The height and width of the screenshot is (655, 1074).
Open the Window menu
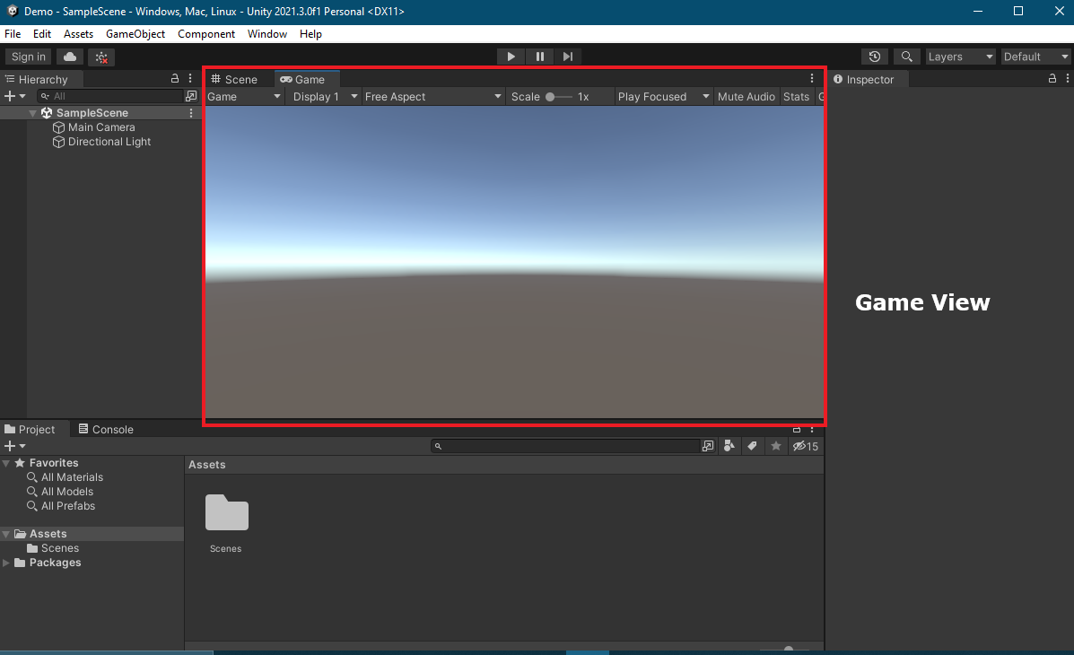click(267, 33)
